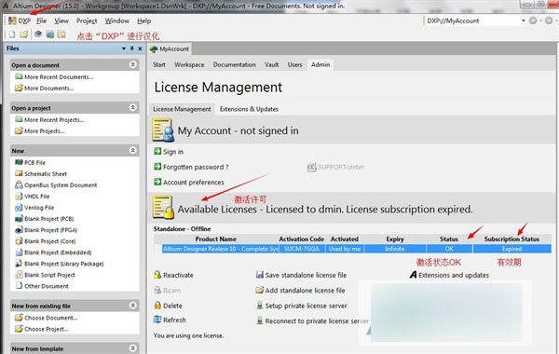The width and height of the screenshot is (559, 354).
Task: Open the Files panel dropdown arrow
Action: [x=124, y=48]
